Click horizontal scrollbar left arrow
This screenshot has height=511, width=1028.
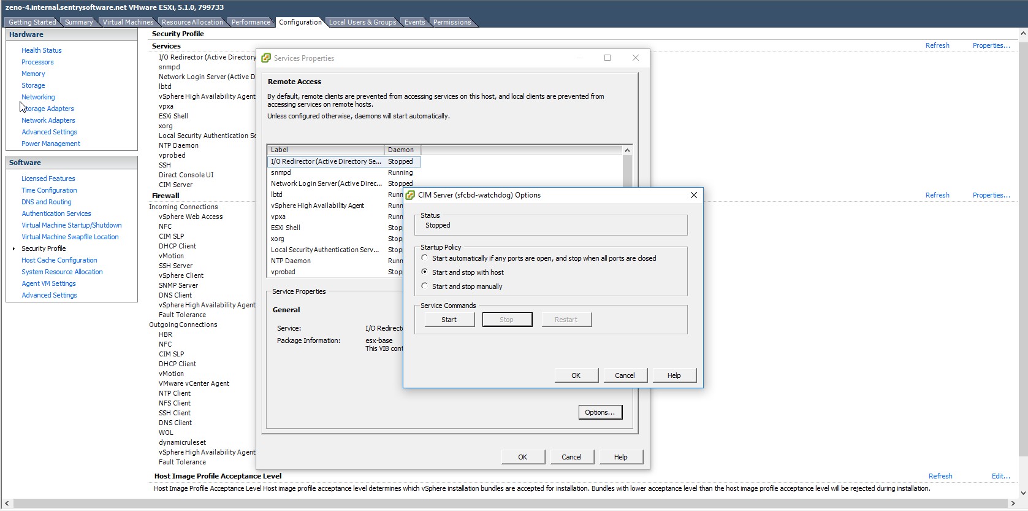tap(6, 504)
